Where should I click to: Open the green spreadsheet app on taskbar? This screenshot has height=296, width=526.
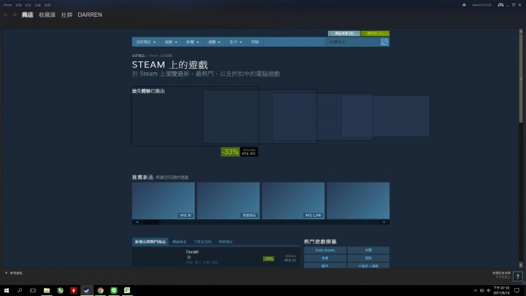pos(127,290)
